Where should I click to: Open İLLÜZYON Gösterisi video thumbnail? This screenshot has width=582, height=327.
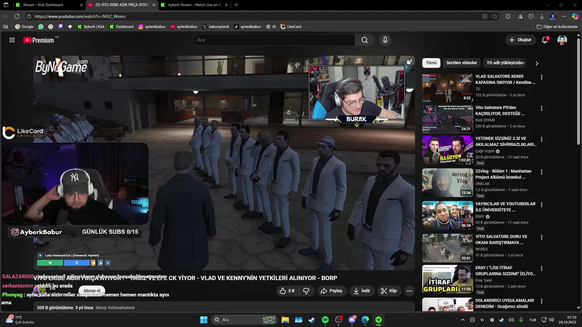pos(447,150)
